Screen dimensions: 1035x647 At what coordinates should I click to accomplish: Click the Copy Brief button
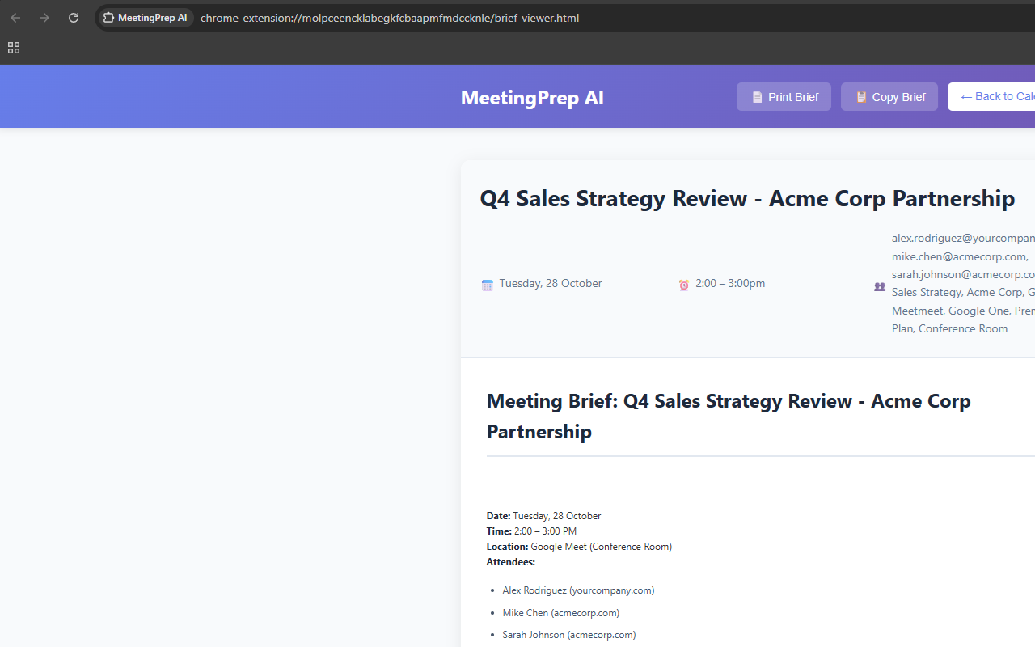(889, 96)
